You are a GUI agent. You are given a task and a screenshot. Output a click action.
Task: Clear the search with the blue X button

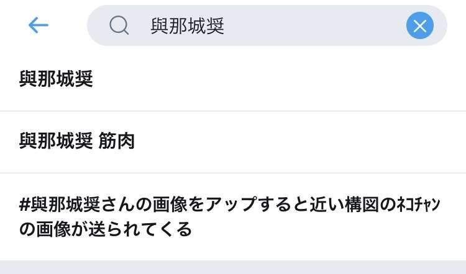419,25
